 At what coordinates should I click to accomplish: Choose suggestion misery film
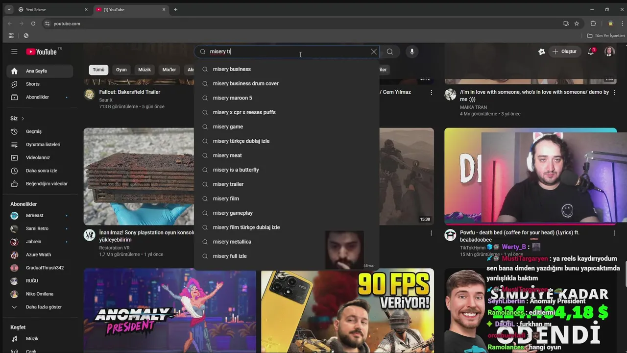pos(287,199)
